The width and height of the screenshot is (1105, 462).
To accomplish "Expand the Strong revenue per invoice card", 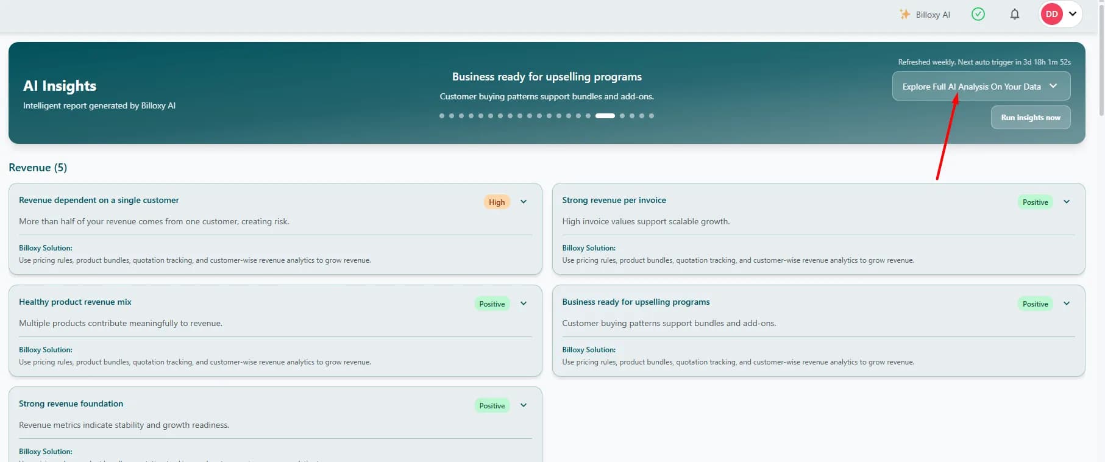I will [x=1067, y=202].
